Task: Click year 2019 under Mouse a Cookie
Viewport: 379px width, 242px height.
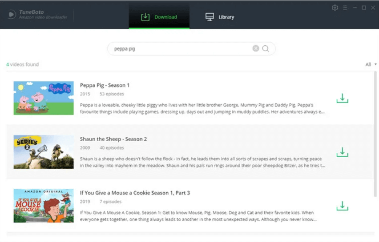Action: 85,202
